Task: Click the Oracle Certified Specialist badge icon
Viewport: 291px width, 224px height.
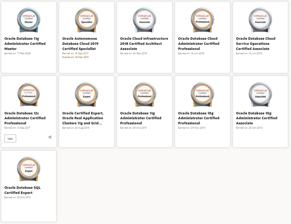Action: [x=87, y=20]
